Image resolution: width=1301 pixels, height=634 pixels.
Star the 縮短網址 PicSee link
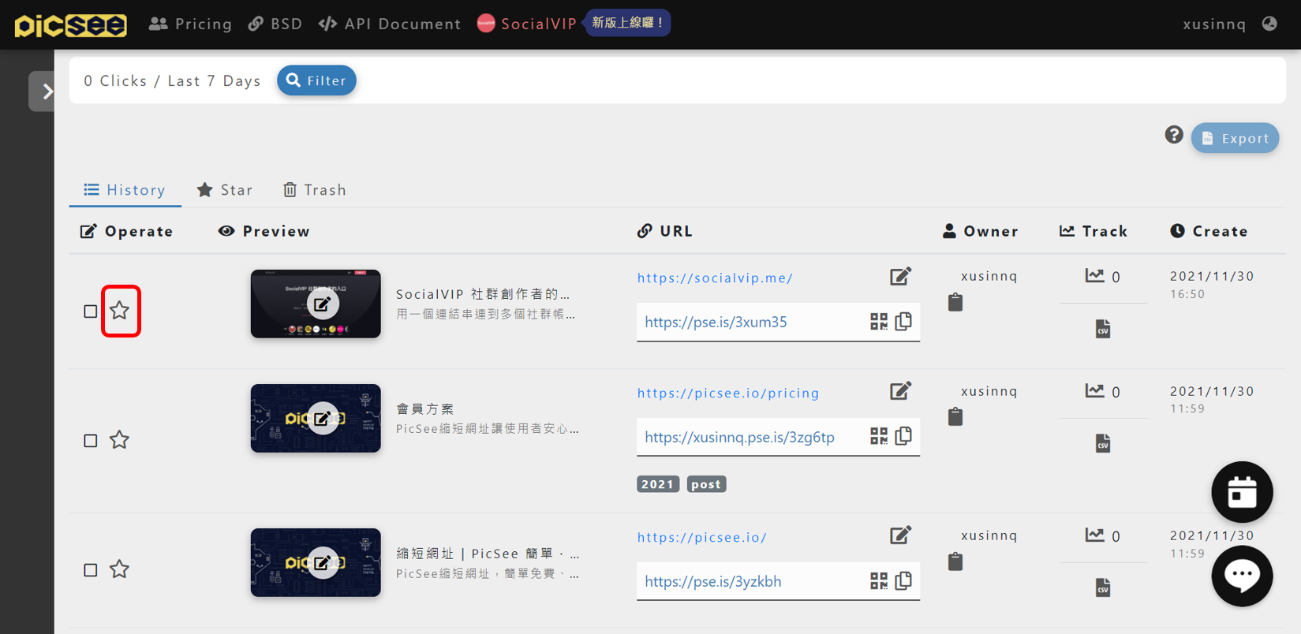(119, 569)
